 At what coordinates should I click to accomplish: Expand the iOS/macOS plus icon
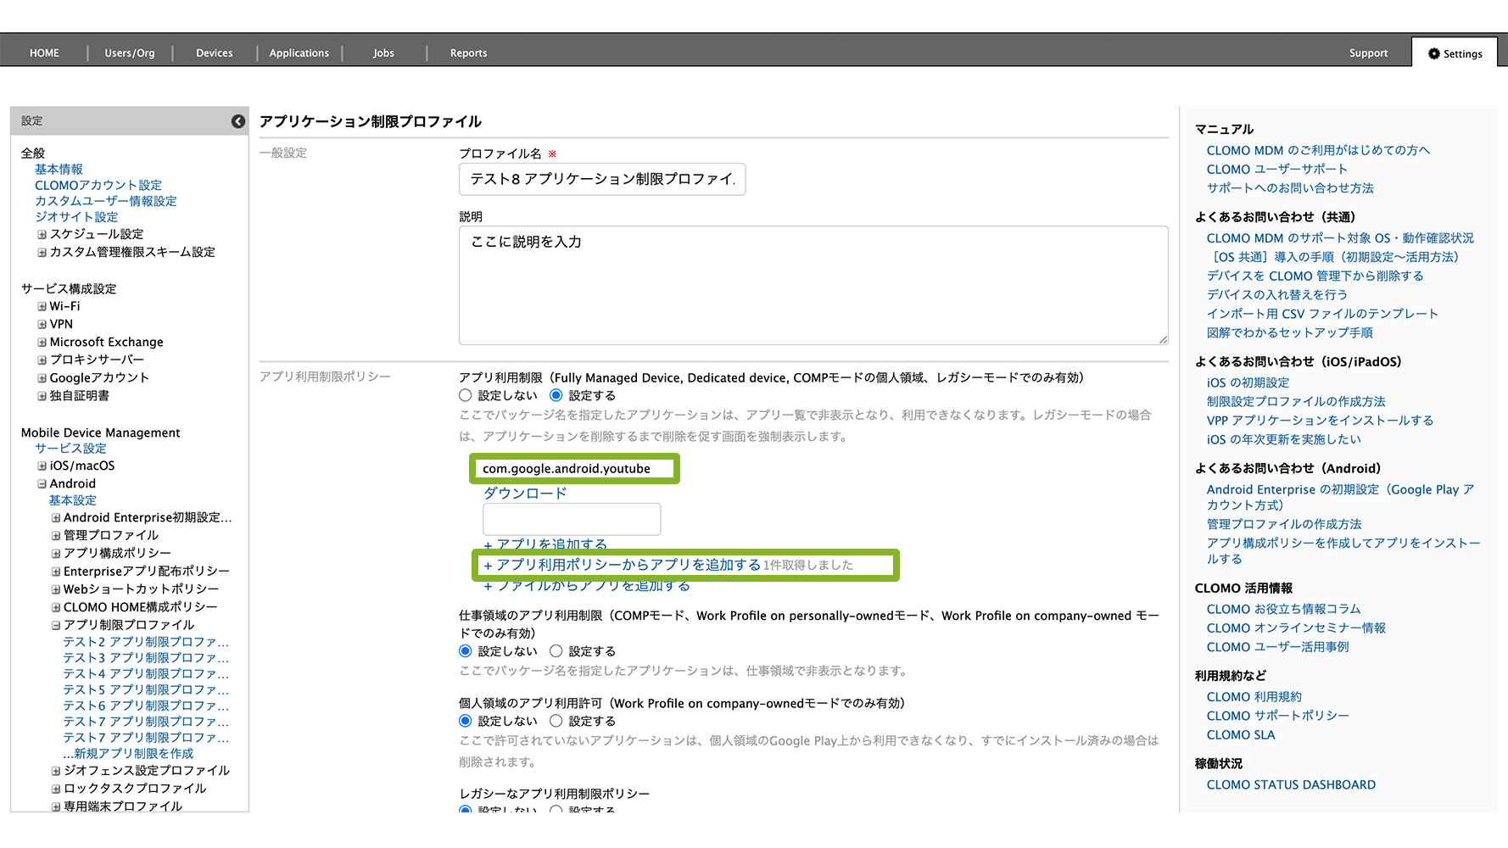42,466
